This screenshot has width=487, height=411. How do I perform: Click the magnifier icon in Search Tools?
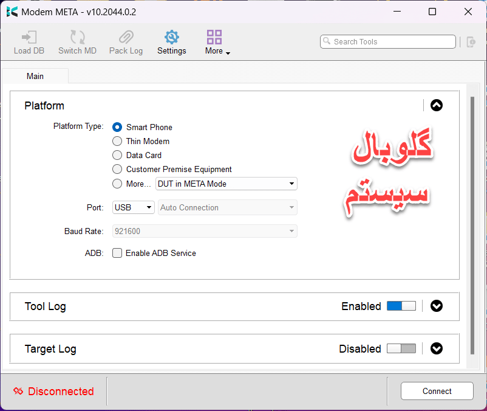coord(327,41)
